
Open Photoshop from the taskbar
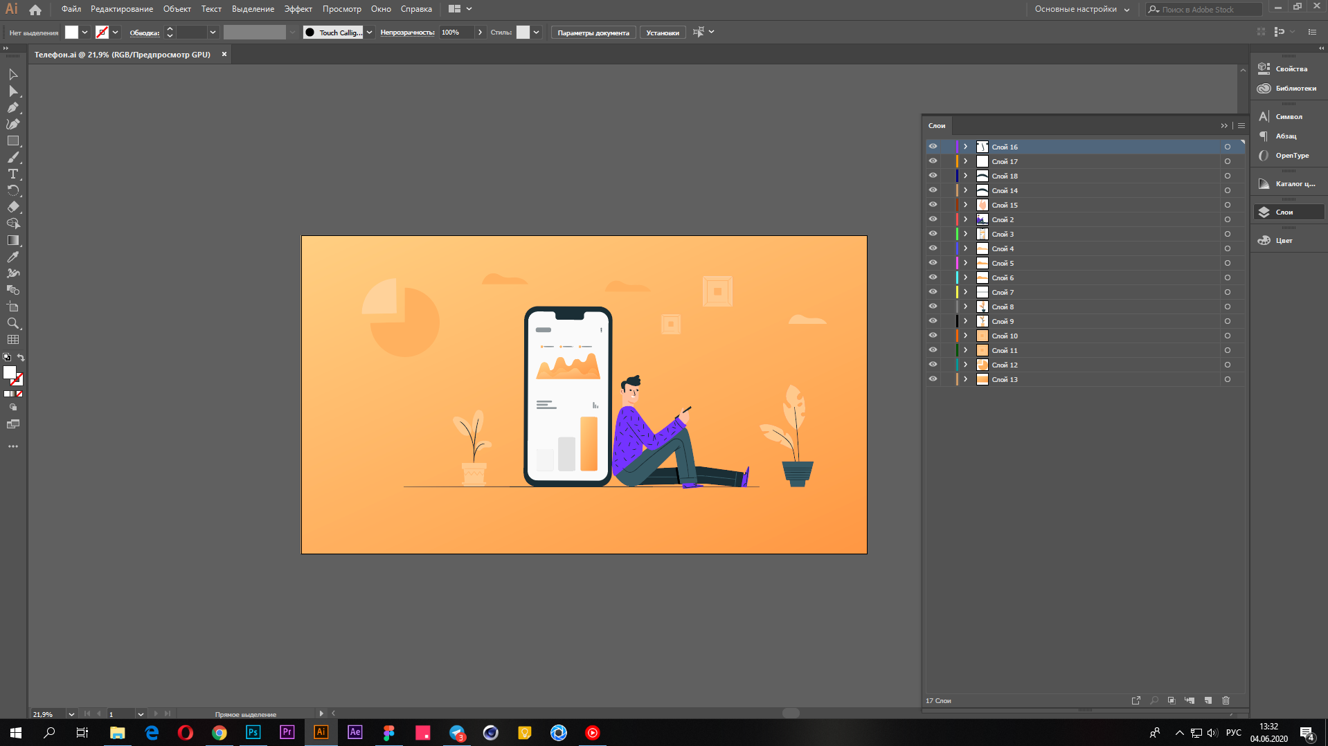point(253,732)
